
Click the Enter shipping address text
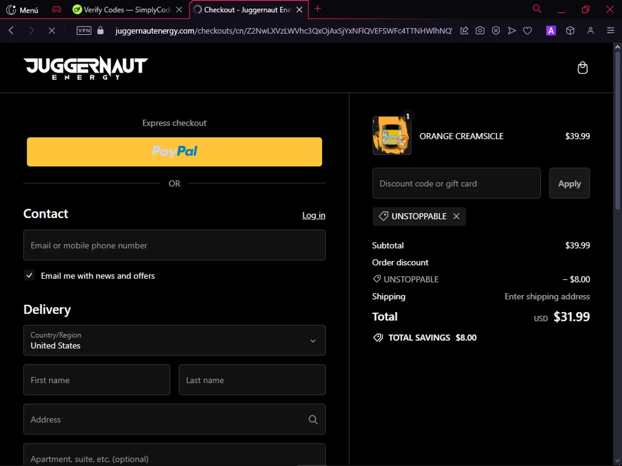point(547,297)
